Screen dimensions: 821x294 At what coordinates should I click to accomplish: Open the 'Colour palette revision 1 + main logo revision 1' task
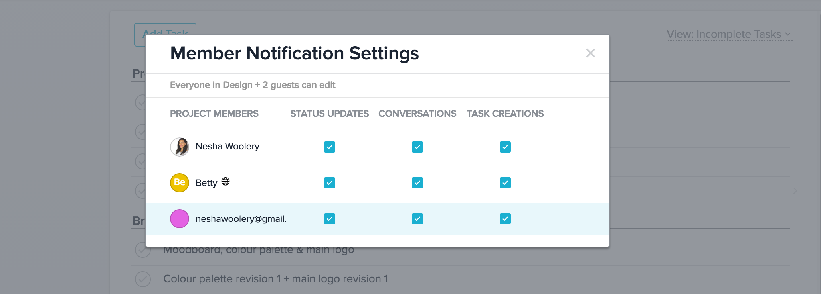275,279
